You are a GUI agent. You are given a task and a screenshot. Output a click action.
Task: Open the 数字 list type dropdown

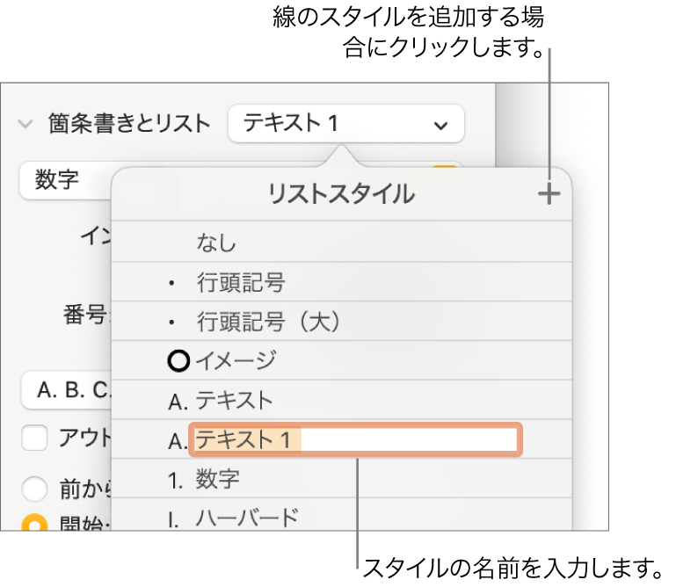pos(65,180)
